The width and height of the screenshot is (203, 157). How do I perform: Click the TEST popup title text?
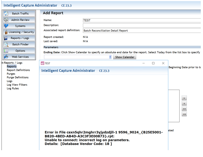pyautogui.click(x=47, y=63)
